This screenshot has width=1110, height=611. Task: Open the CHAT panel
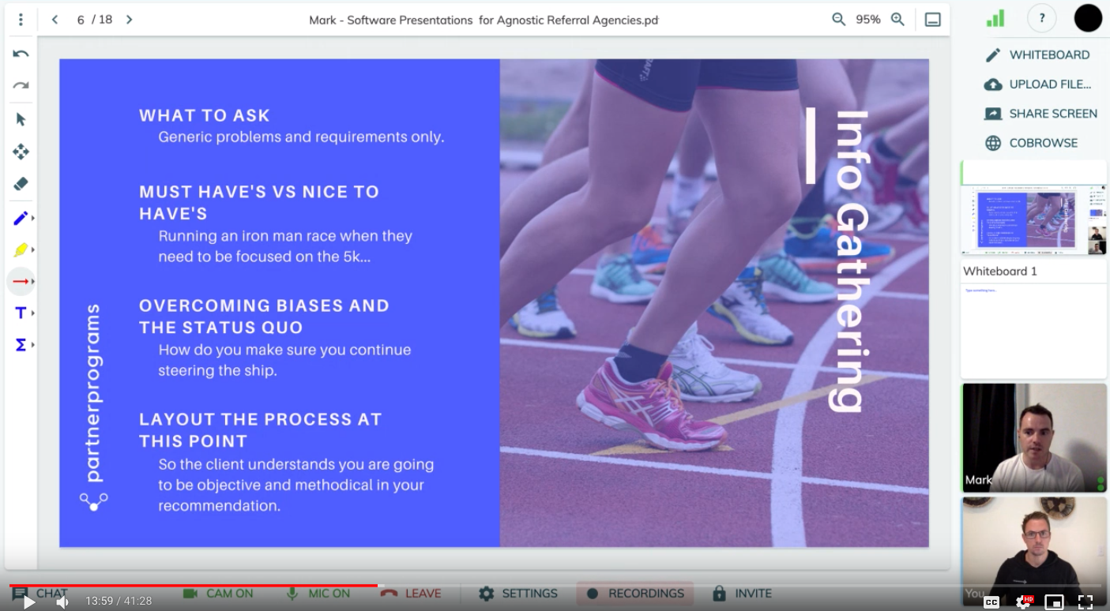[x=40, y=594]
